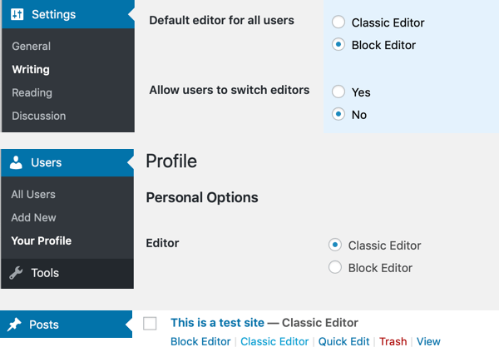Tick the checkbox beside the test site post
The image size is (499, 357).
(150, 324)
